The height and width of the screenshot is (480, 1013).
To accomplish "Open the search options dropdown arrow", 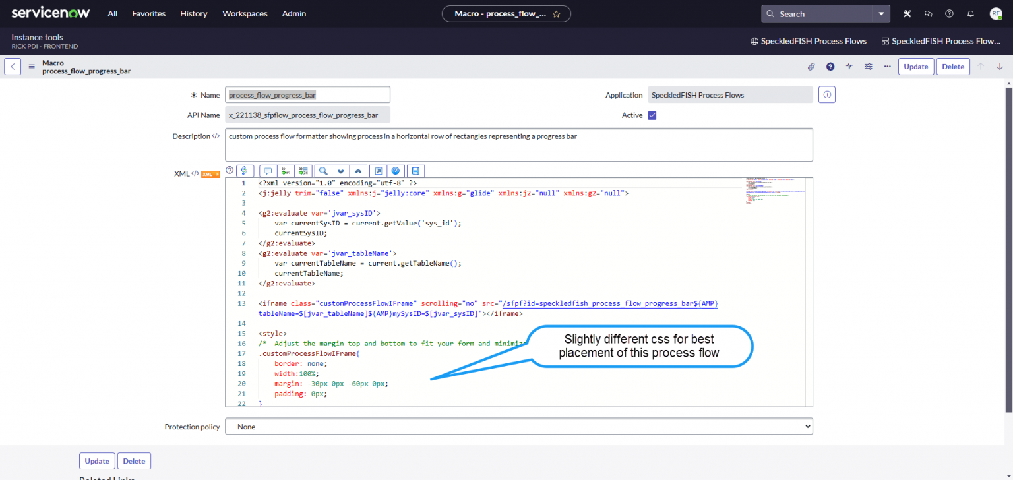I will [x=882, y=13].
